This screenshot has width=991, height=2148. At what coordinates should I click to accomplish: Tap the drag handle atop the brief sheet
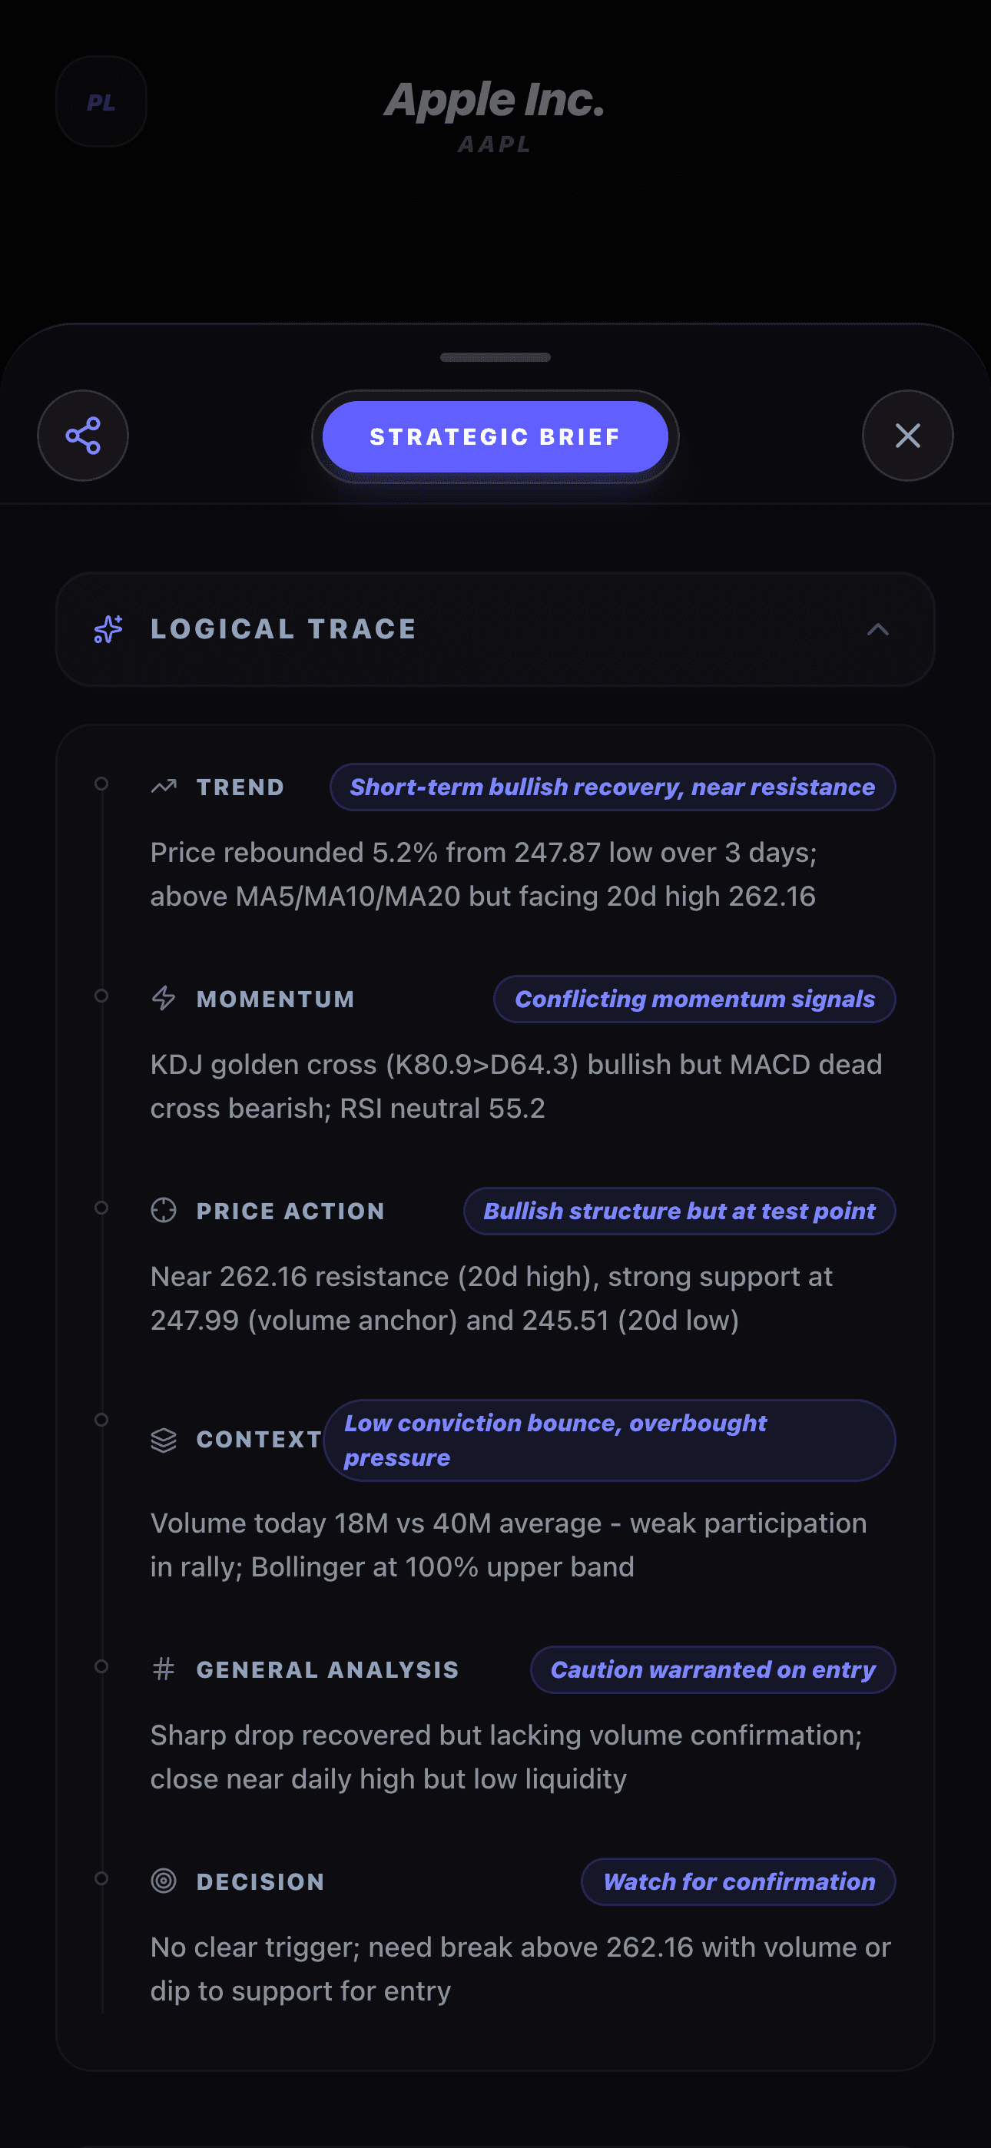tap(495, 357)
